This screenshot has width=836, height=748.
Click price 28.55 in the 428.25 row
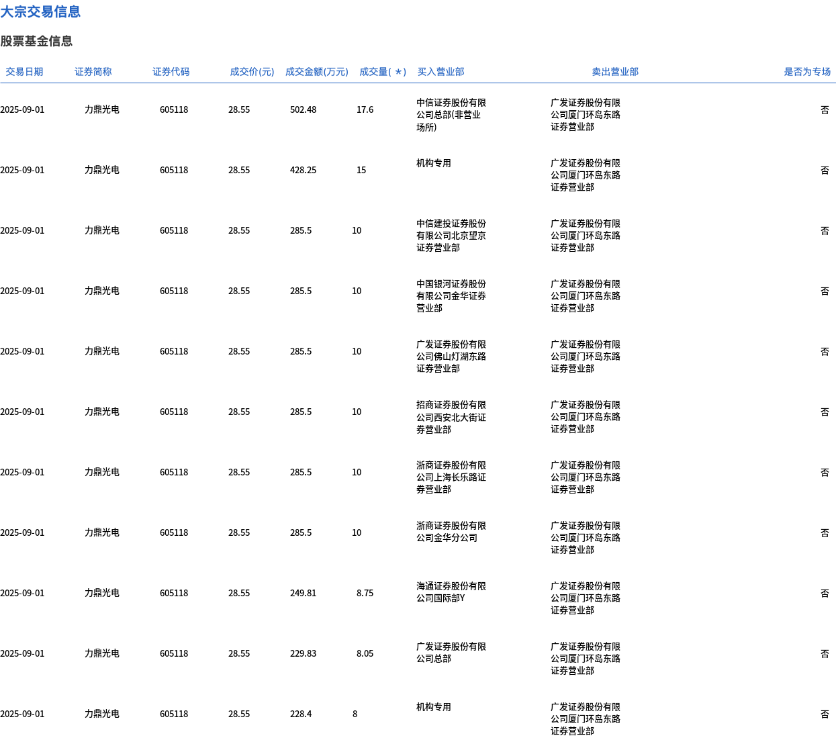239,170
